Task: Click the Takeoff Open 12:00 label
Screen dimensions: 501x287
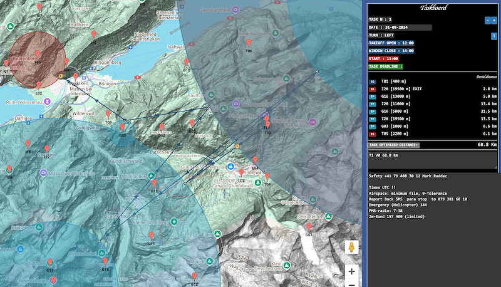Action: tap(391, 43)
